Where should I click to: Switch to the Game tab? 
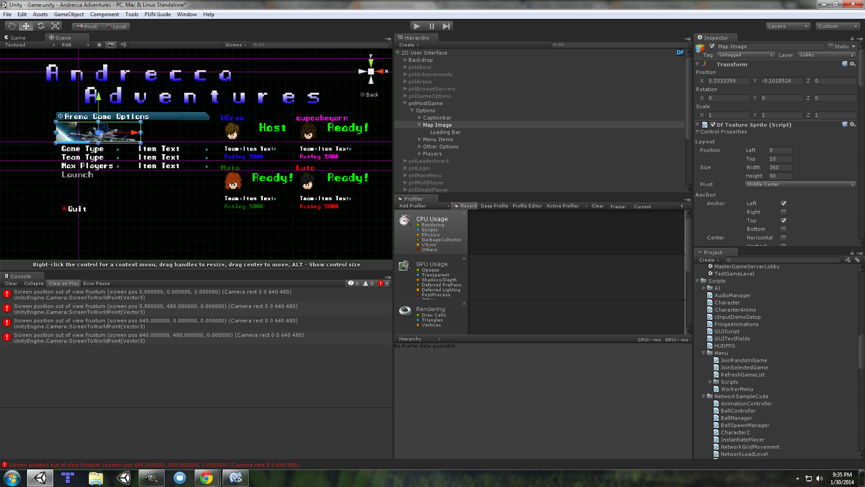pyautogui.click(x=18, y=38)
